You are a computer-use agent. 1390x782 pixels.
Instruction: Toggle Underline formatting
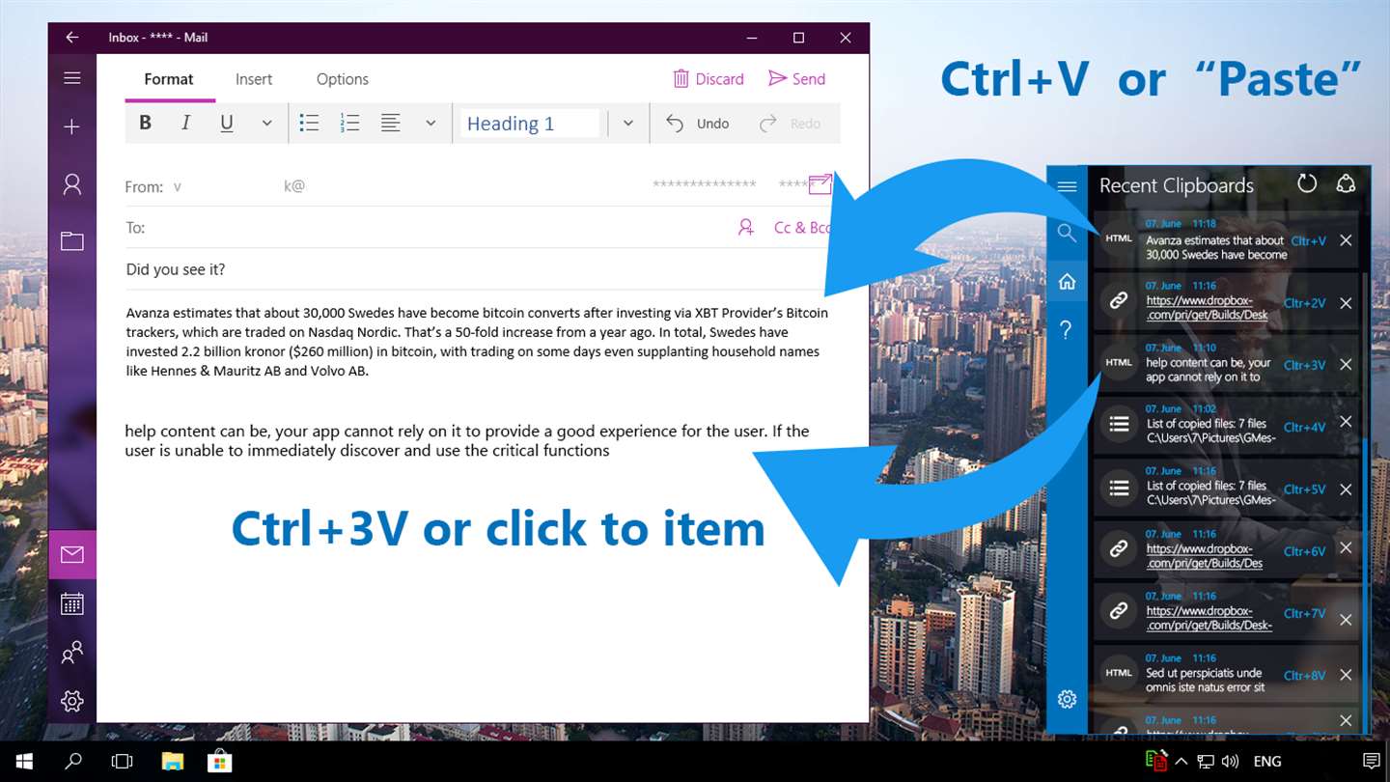[x=227, y=123]
